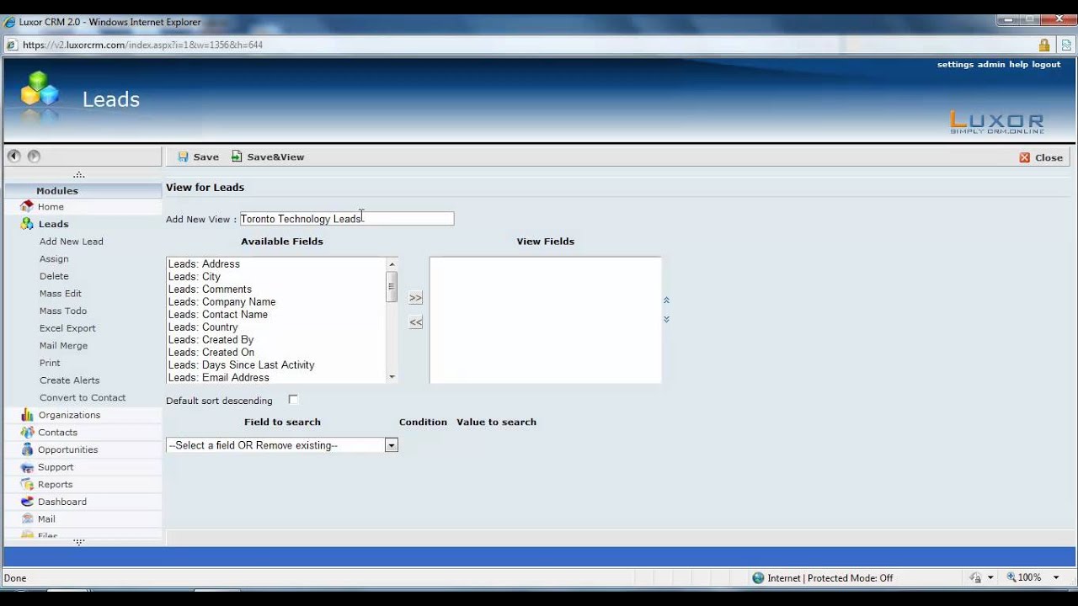Click the Available Fields scrollbar thumb
Screen dimensions: 1078x606
click(x=392, y=286)
